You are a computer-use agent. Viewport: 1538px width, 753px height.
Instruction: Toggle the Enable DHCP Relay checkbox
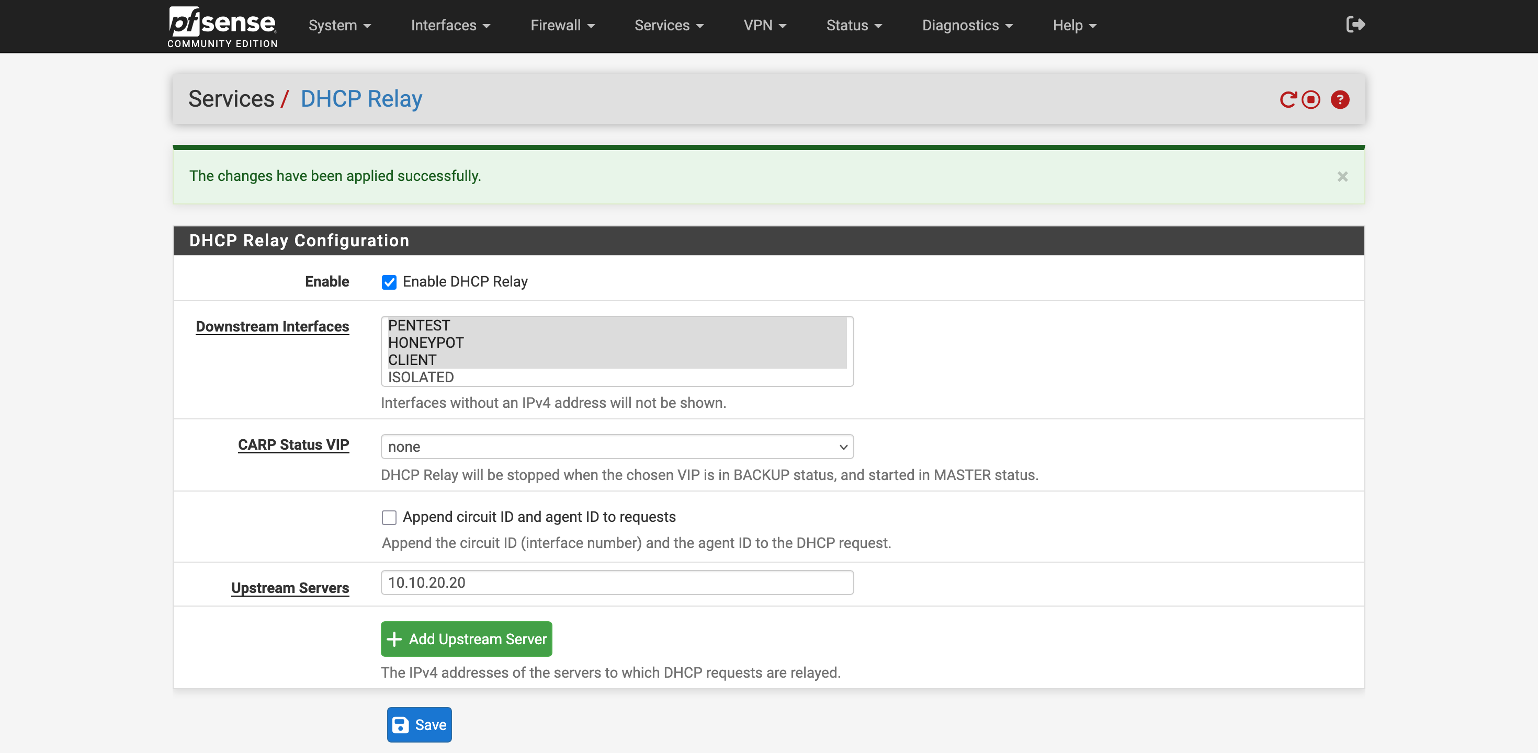coord(389,282)
